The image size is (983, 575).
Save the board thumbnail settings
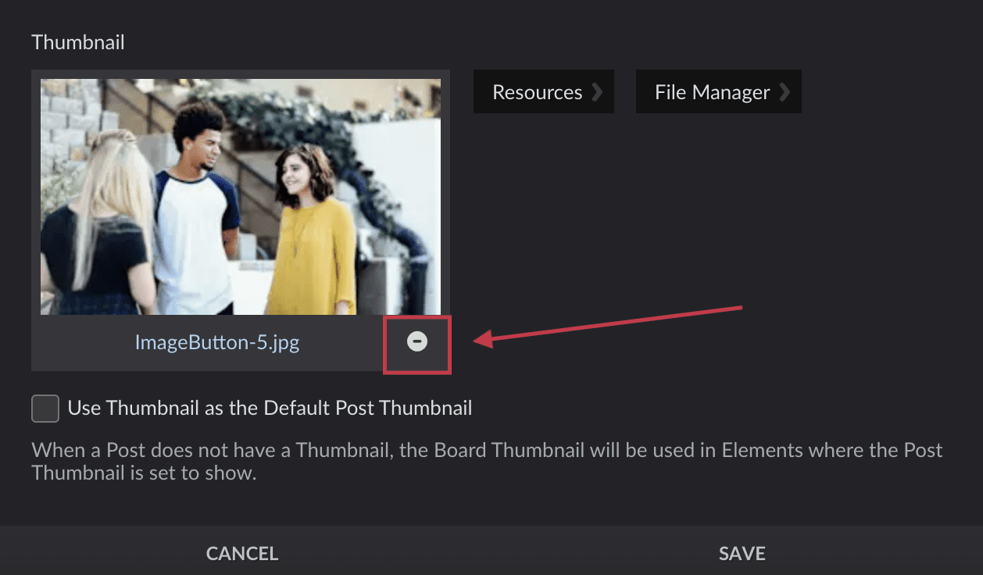(x=742, y=553)
